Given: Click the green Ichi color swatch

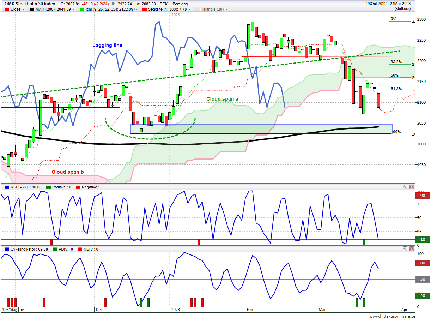Looking at the screenshot, I should click(x=82, y=10).
